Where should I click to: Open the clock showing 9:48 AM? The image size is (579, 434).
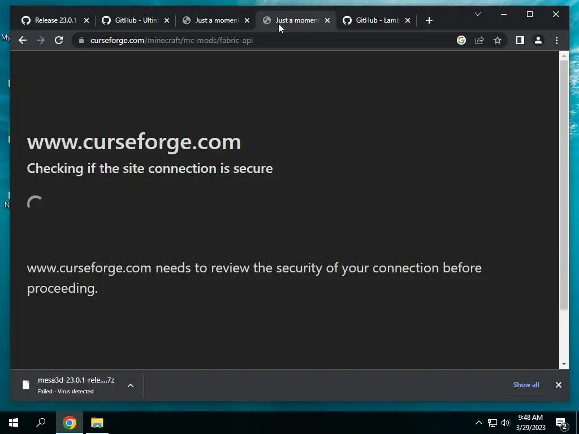point(530,423)
